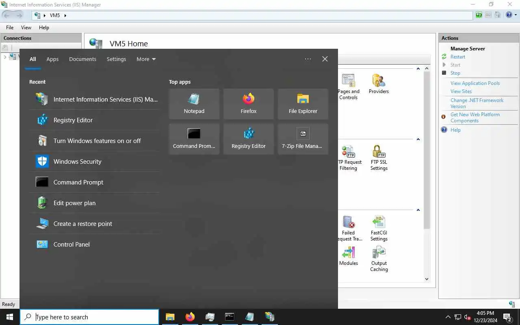
Task: Open Control Panel from Recent
Action: [94, 244]
